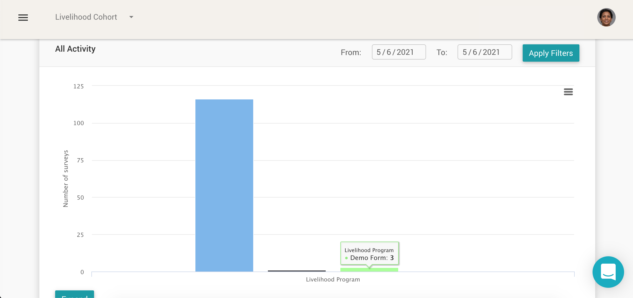Image resolution: width=633 pixels, height=298 pixels.
Task: Click the All Activity heading
Action: point(75,49)
